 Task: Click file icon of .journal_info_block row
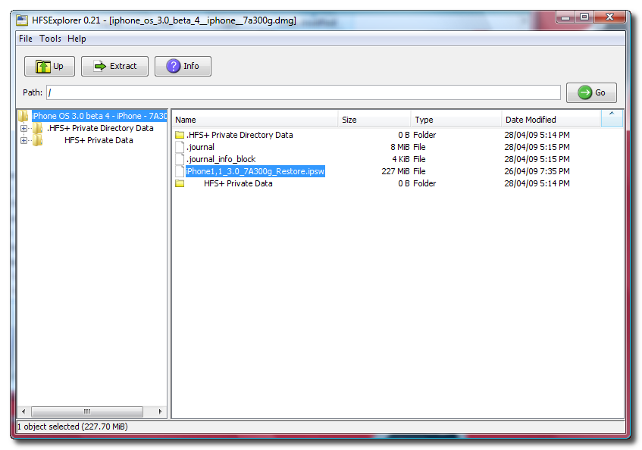180,159
